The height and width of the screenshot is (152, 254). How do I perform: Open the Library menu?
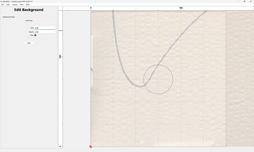pyautogui.click(x=15, y=4)
